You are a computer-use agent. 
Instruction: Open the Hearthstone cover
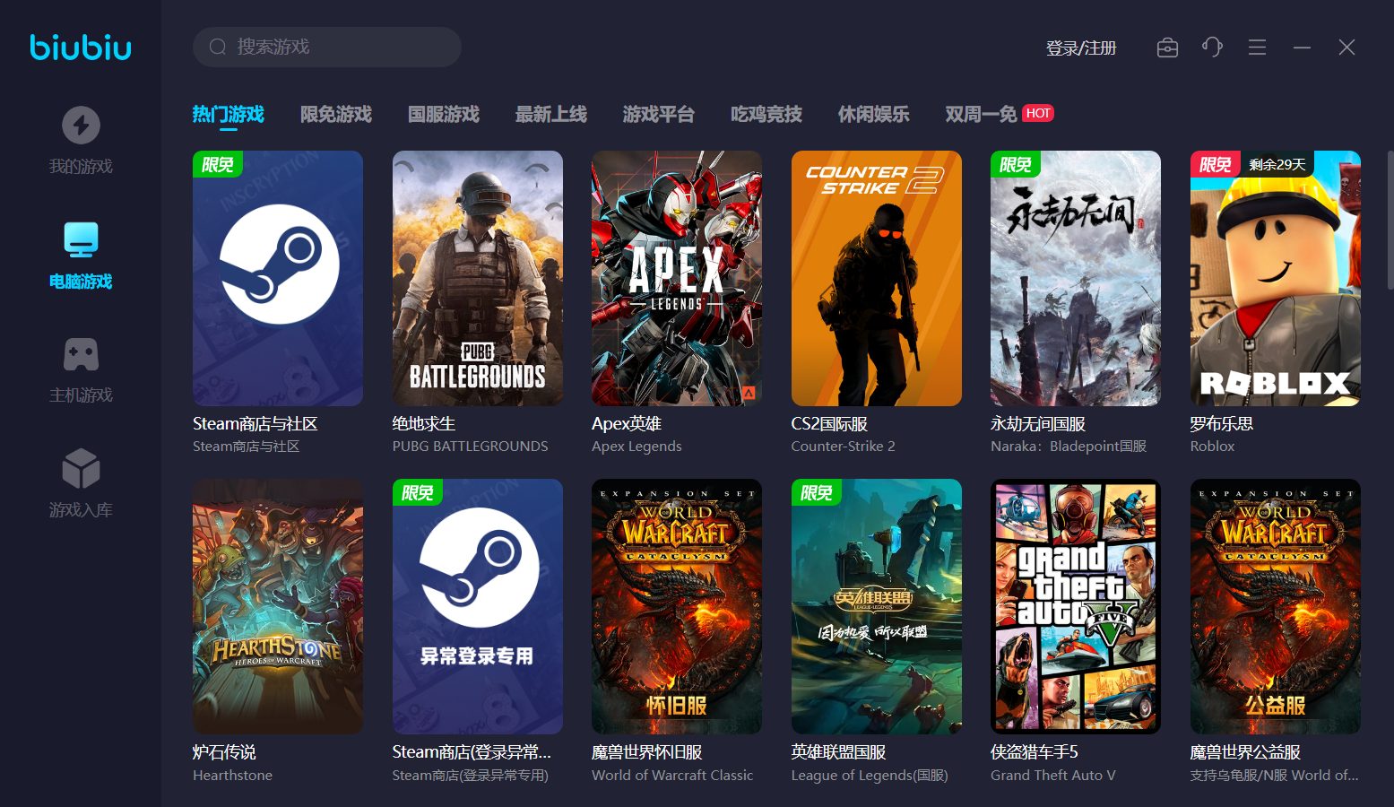278,606
